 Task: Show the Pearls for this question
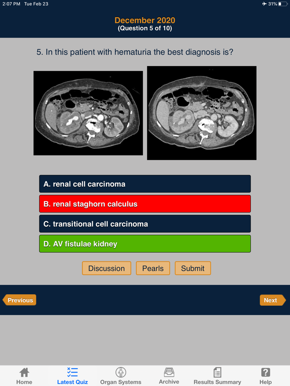(153, 268)
